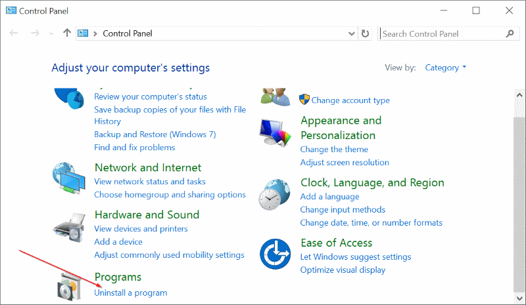Image resolution: width=526 pixels, height=305 pixels.
Task: Open the Programs disc box icon
Action: pyautogui.click(x=69, y=287)
